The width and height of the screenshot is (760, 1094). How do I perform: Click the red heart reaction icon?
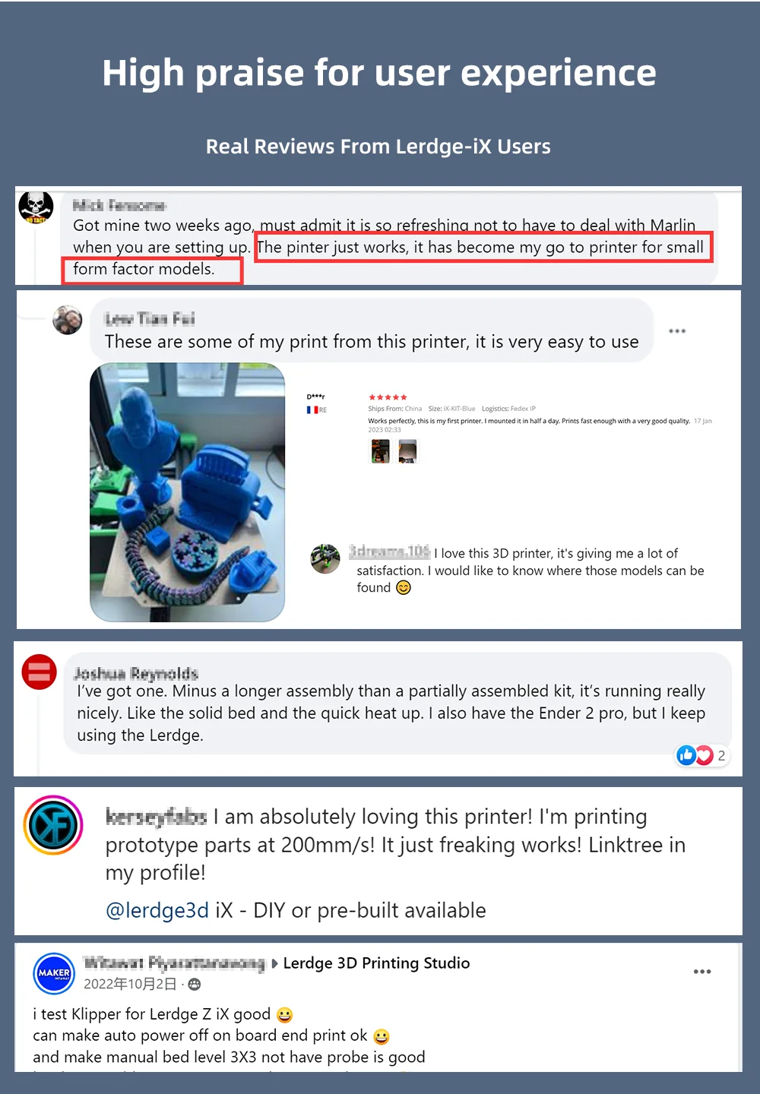coord(705,755)
